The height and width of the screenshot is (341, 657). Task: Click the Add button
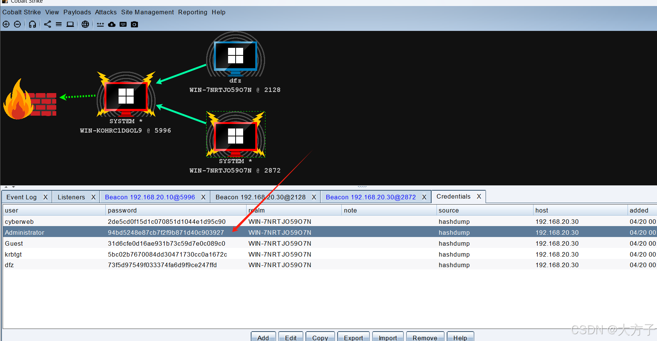pyautogui.click(x=263, y=337)
